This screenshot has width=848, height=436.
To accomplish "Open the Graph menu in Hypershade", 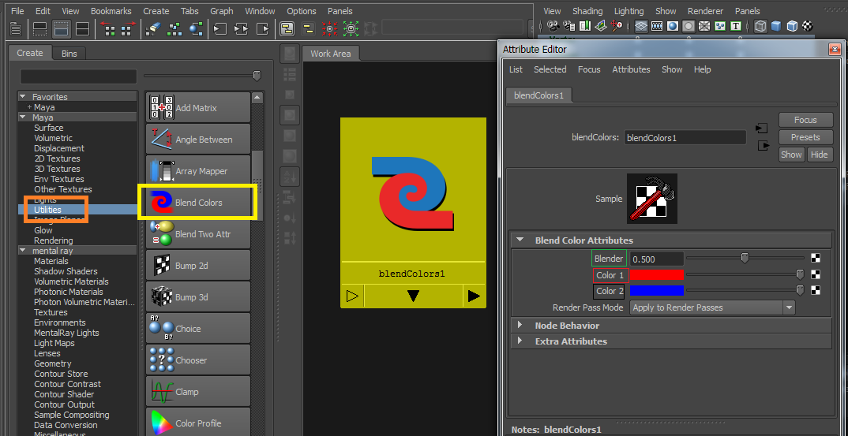I will [221, 11].
